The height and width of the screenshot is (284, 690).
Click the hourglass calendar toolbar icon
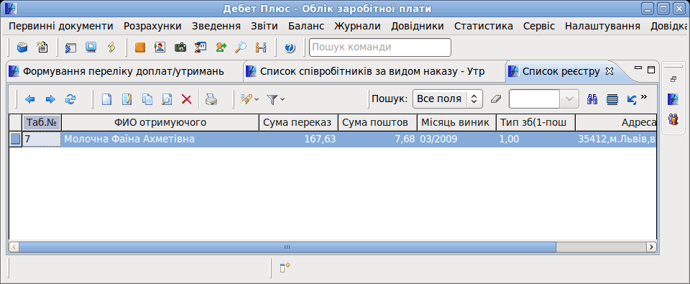point(201,47)
